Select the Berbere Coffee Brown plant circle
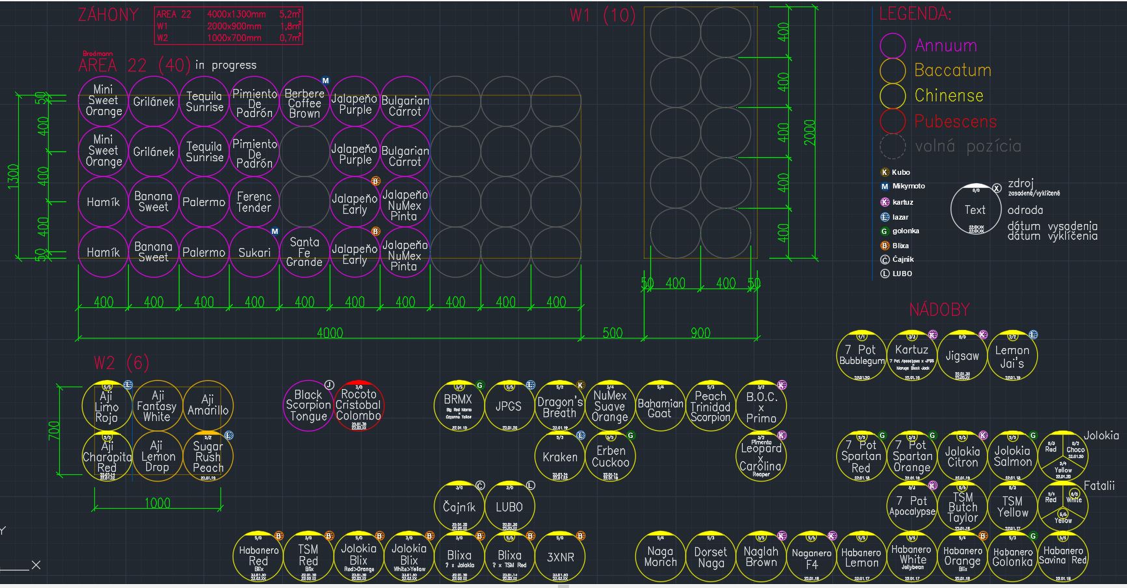Image resolution: width=1127 pixels, height=588 pixels. 304,102
